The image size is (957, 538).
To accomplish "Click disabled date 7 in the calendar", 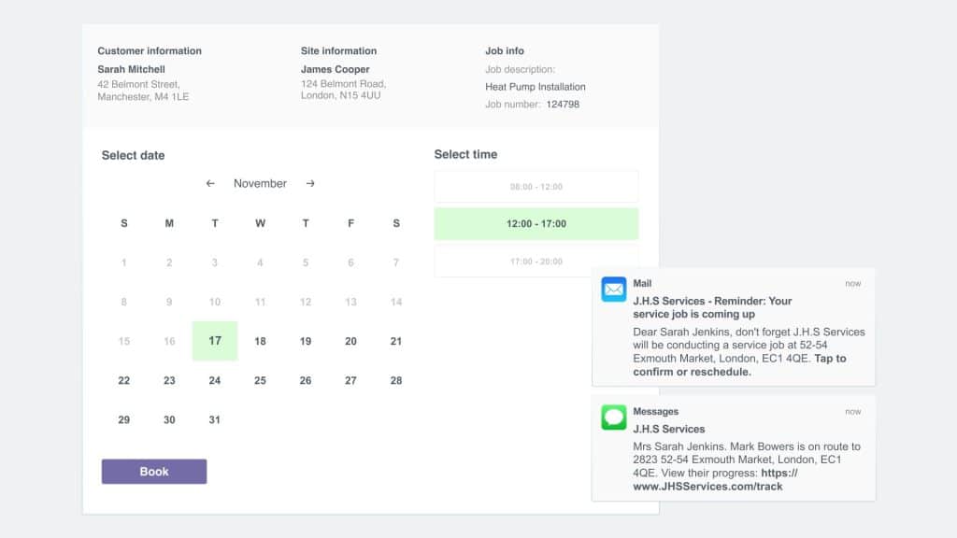I will [x=396, y=262].
